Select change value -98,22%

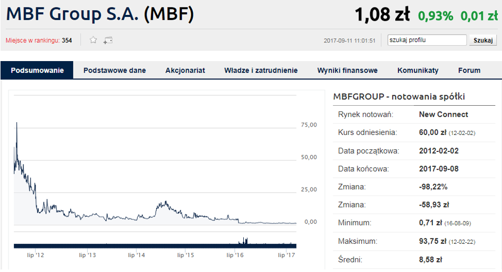(x=433, y=186)
